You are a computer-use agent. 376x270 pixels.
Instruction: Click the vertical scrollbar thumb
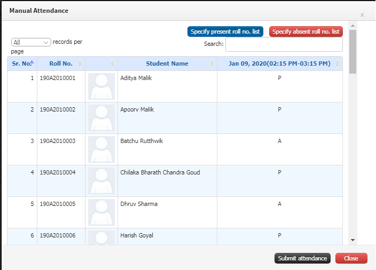click(x=352, y=52)
